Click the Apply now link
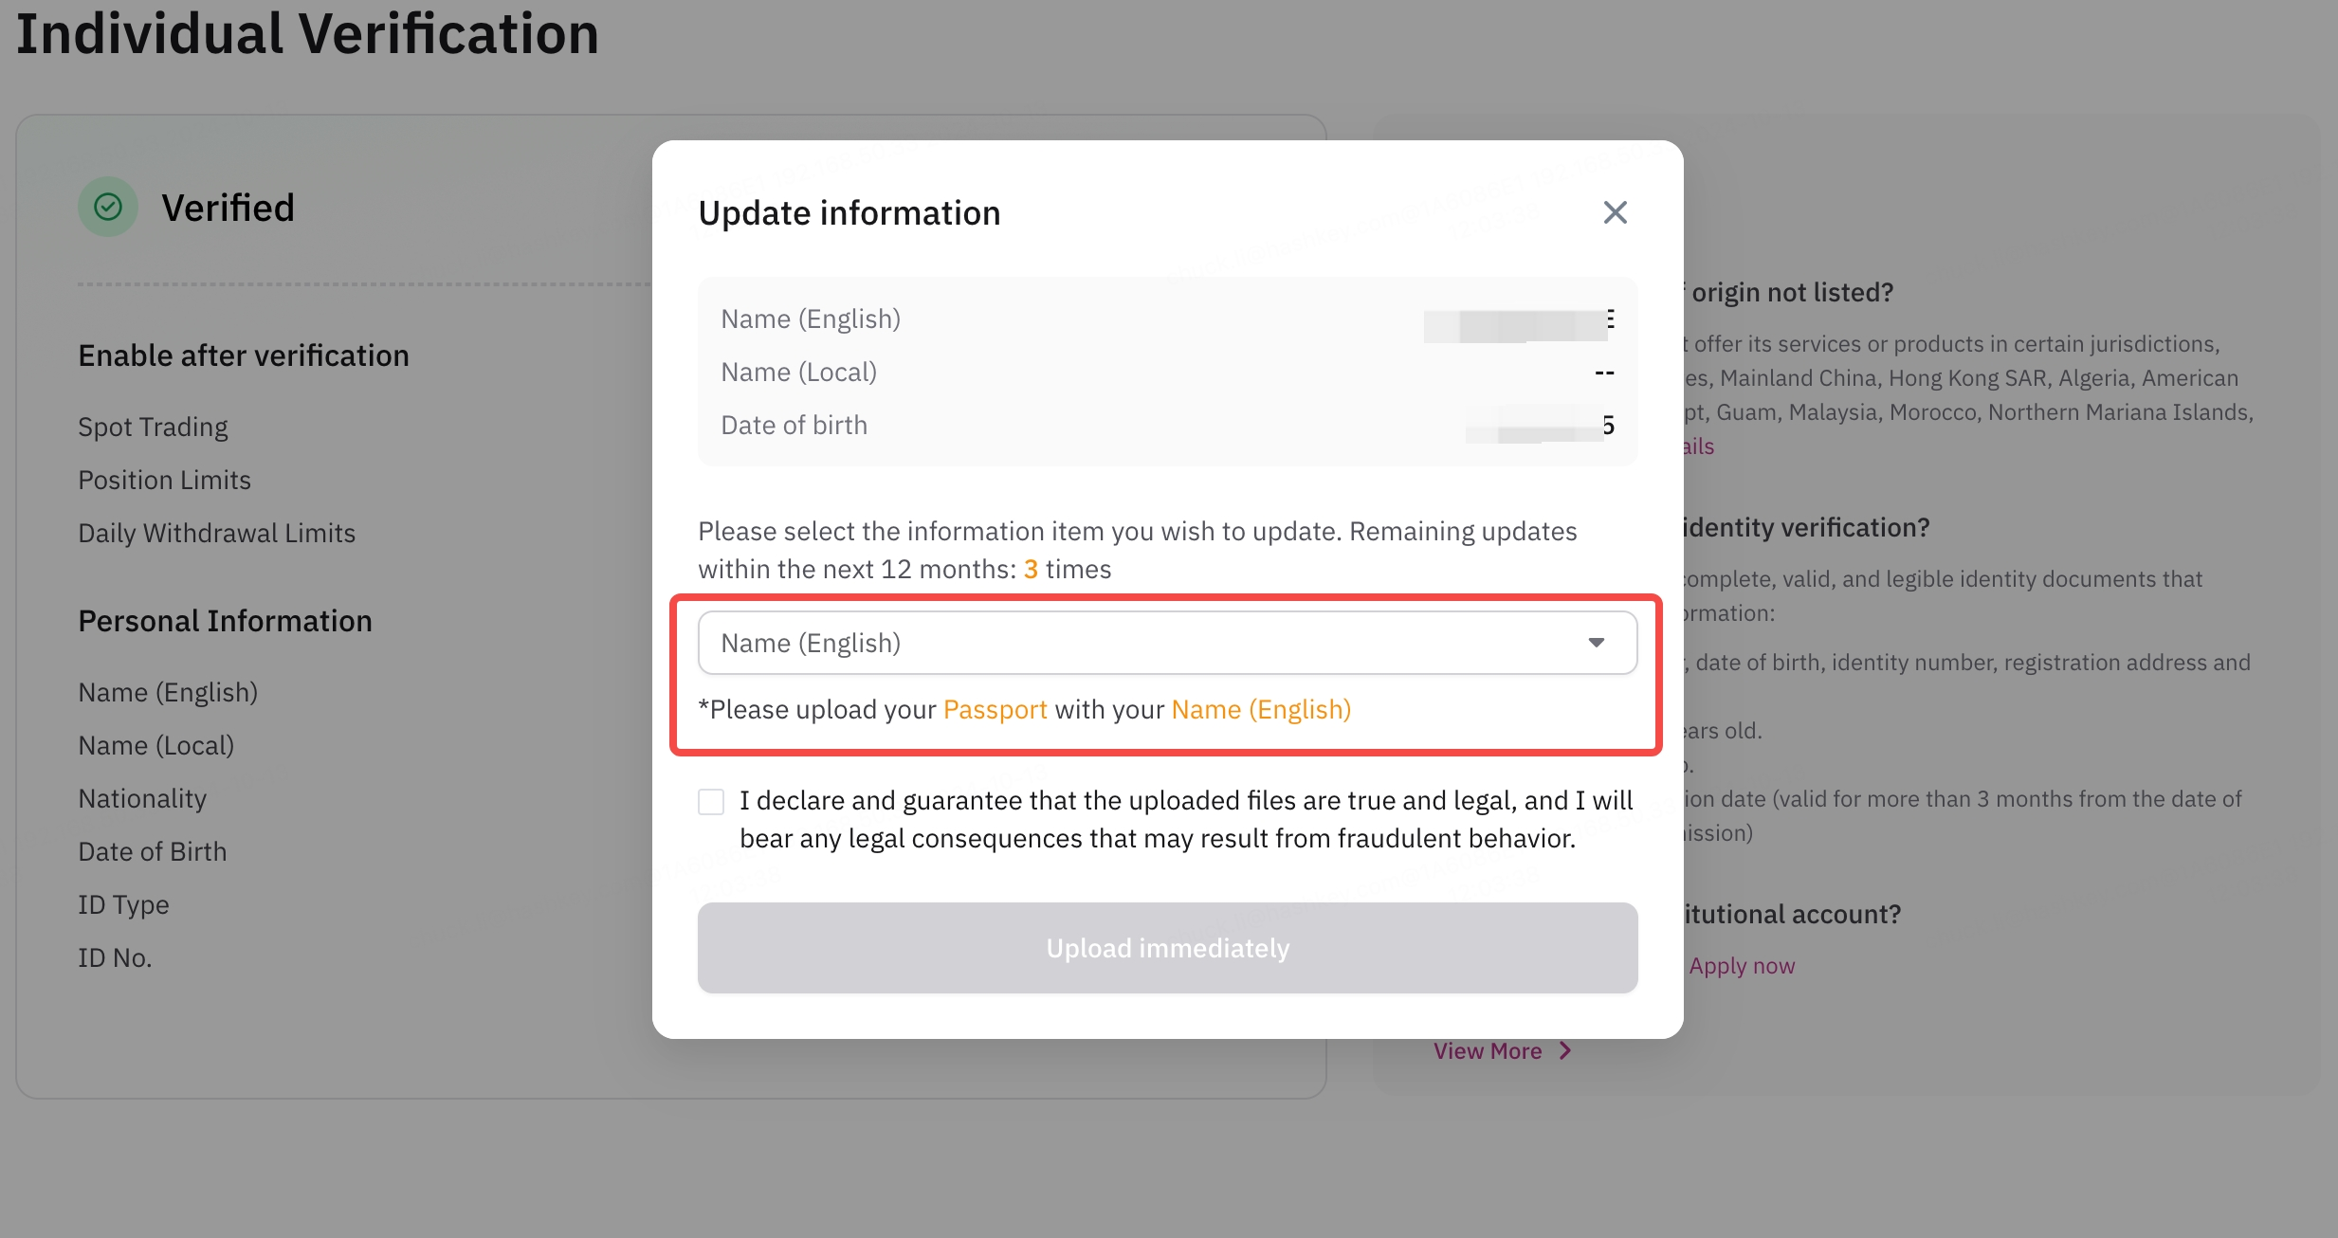The image size is (2338, 1238). [1742, 966]
